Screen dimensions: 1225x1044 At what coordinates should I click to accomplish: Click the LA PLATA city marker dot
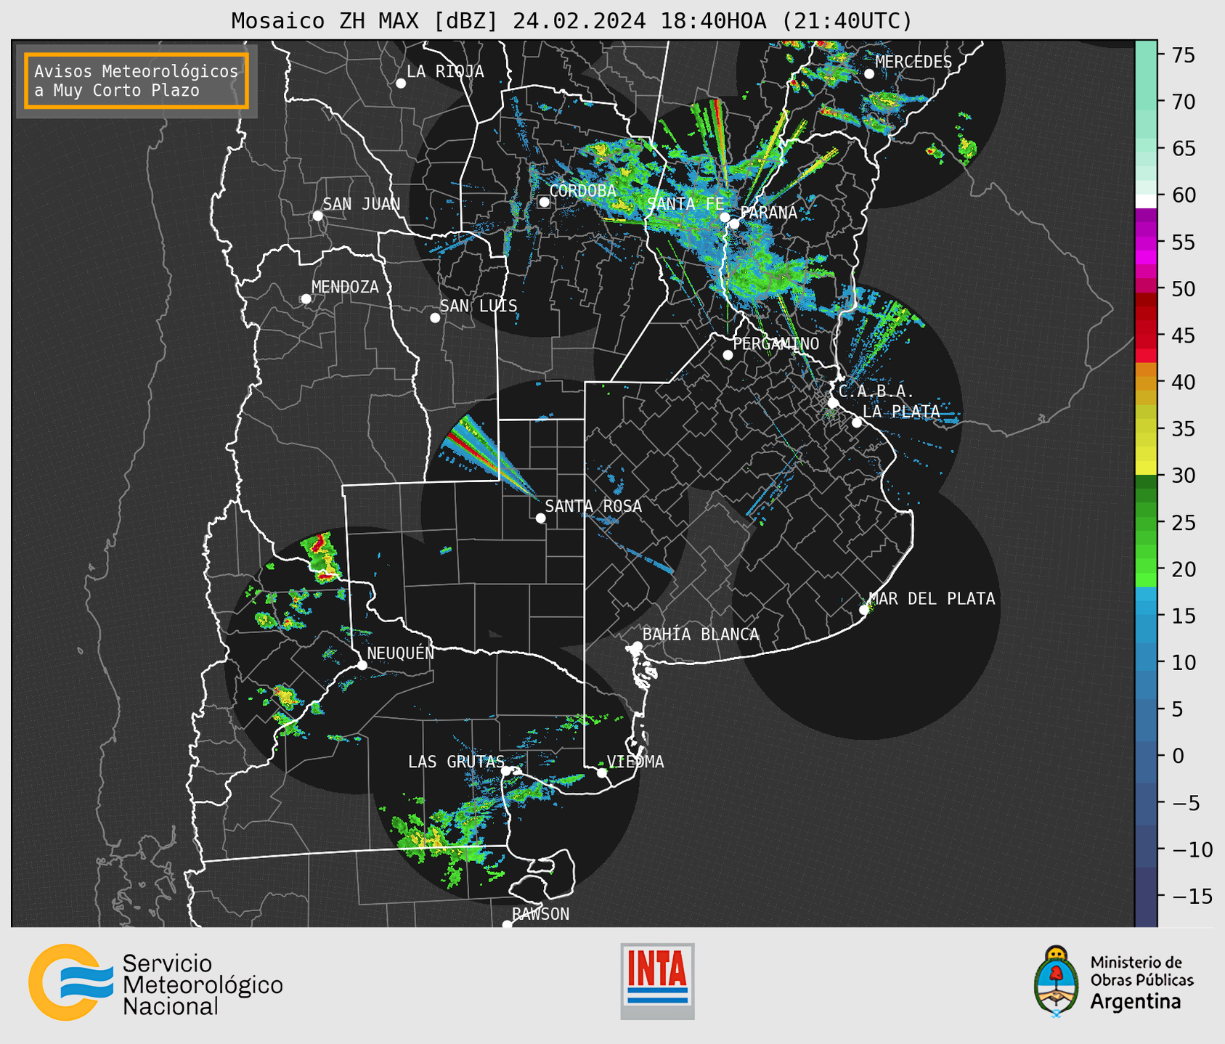pos(857,423)
